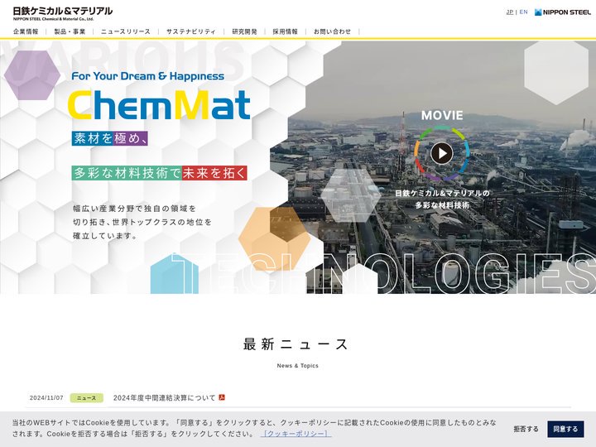Click the 未来を拓く red banner text
The image size is (596, 447).
click(214, 173)
